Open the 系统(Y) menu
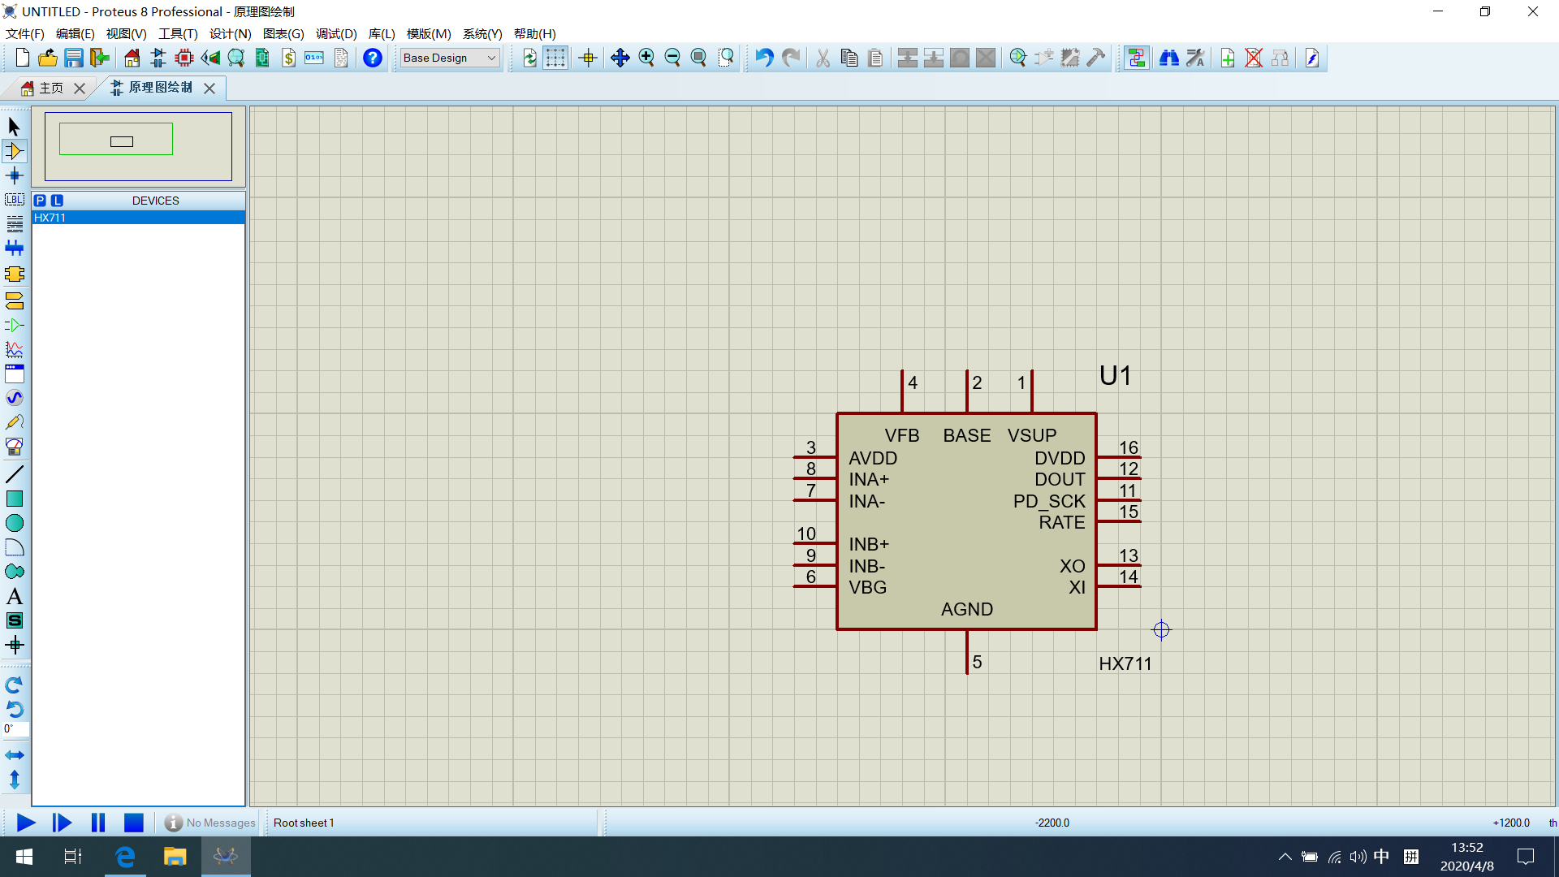The image size is (1559, 877). 482,33
